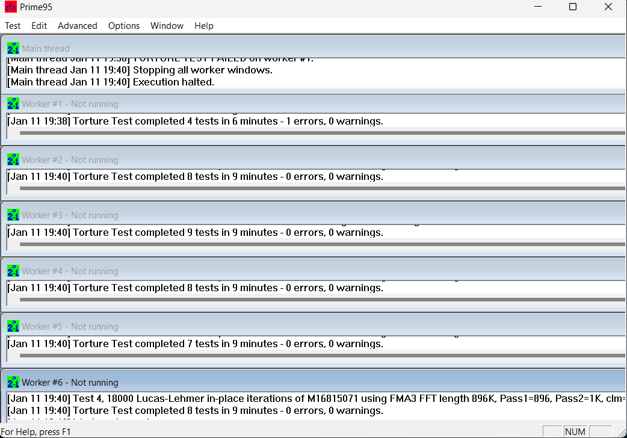Click Worker #4 '8 tests in 9 minutes' line
The width and height of the screenshot is (627, 438).
tap(195, 288)
